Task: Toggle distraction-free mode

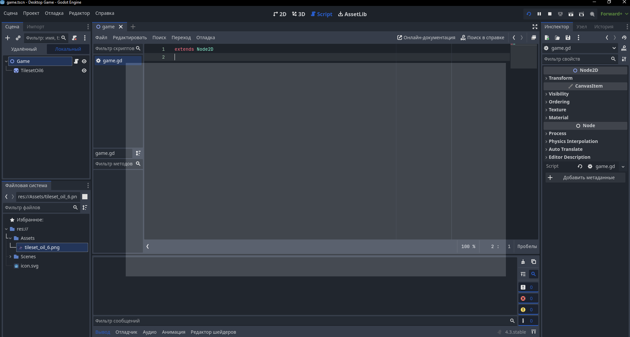Action: [x=535, y=27]
